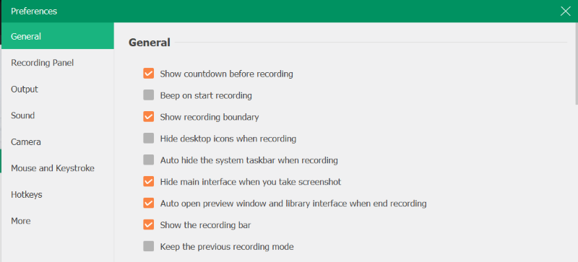This screenshot has width=578, height=262.
Task: Open the More preferences section
Action: coord(58,221)
